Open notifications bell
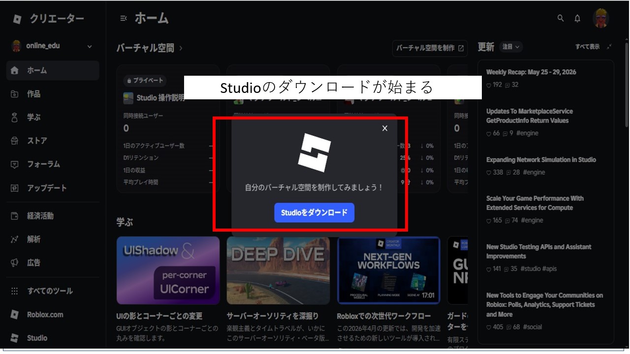Image resolution: width=630 pixels, height=354 pixels. tap(577, 18)
